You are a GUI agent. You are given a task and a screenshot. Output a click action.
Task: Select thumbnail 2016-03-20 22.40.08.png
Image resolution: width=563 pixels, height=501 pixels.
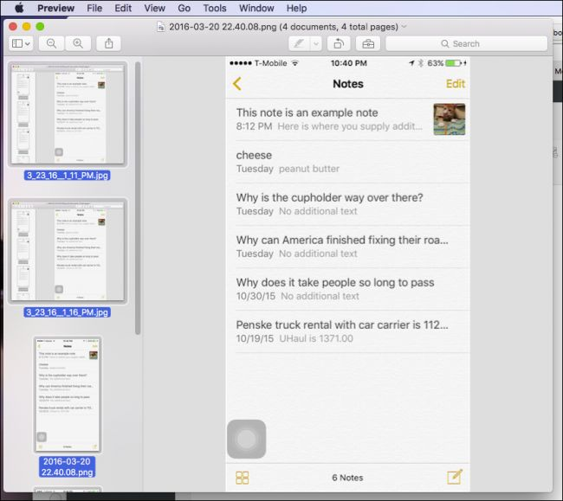[68, 395]
